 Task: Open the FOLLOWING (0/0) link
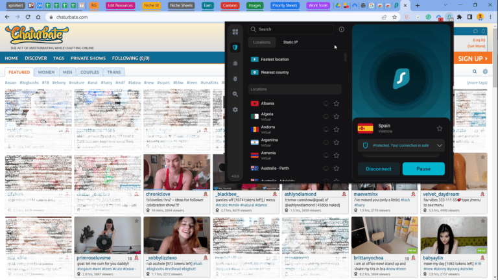[x=131, y=58]
